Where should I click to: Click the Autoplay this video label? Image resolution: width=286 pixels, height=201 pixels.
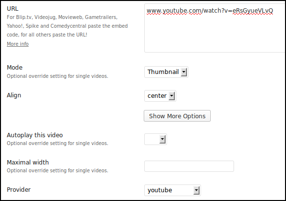35,135
